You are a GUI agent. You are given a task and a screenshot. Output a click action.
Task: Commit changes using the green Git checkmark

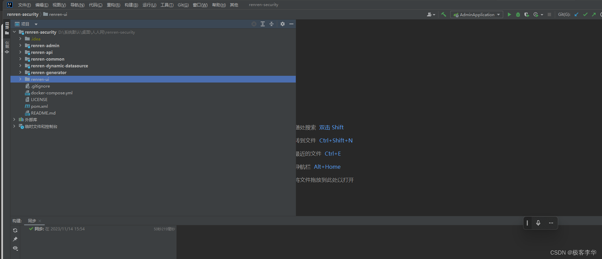pos(585,14)
